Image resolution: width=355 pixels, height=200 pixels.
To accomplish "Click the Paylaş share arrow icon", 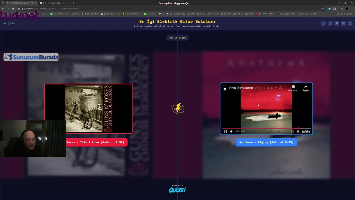I will coord(305,87).
